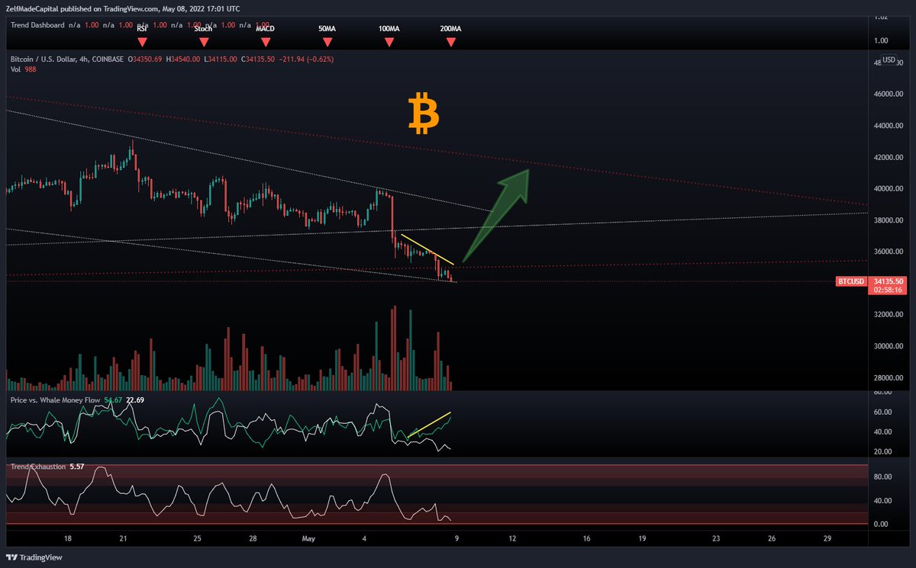The width and height of the screenshot is (916, 568).
Task: Click the red triangle under MACD
Action: click(266, 43)
